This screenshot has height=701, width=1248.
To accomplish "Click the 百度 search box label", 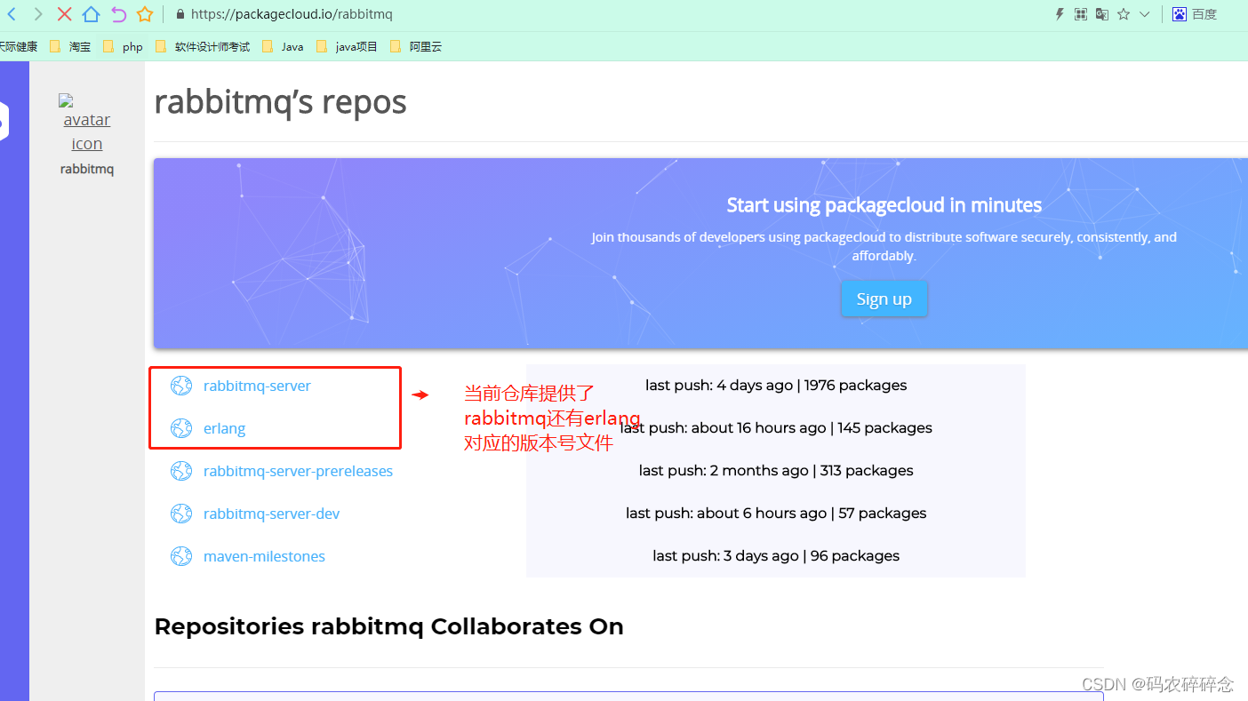I will [x=1204, y=14].
